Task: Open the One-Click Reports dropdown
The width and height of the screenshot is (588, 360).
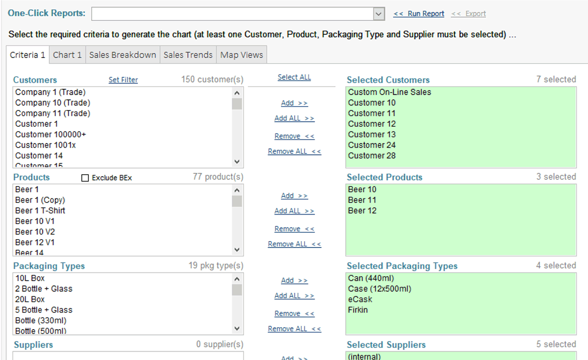Action: pyautogui.click(x=378, y=14)
